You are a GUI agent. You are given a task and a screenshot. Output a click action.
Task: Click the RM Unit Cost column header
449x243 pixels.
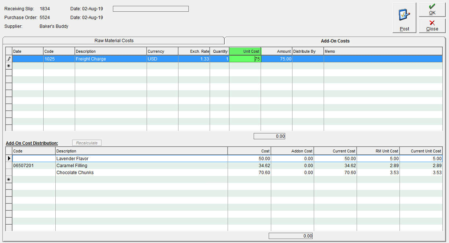[x=378, y=151]
